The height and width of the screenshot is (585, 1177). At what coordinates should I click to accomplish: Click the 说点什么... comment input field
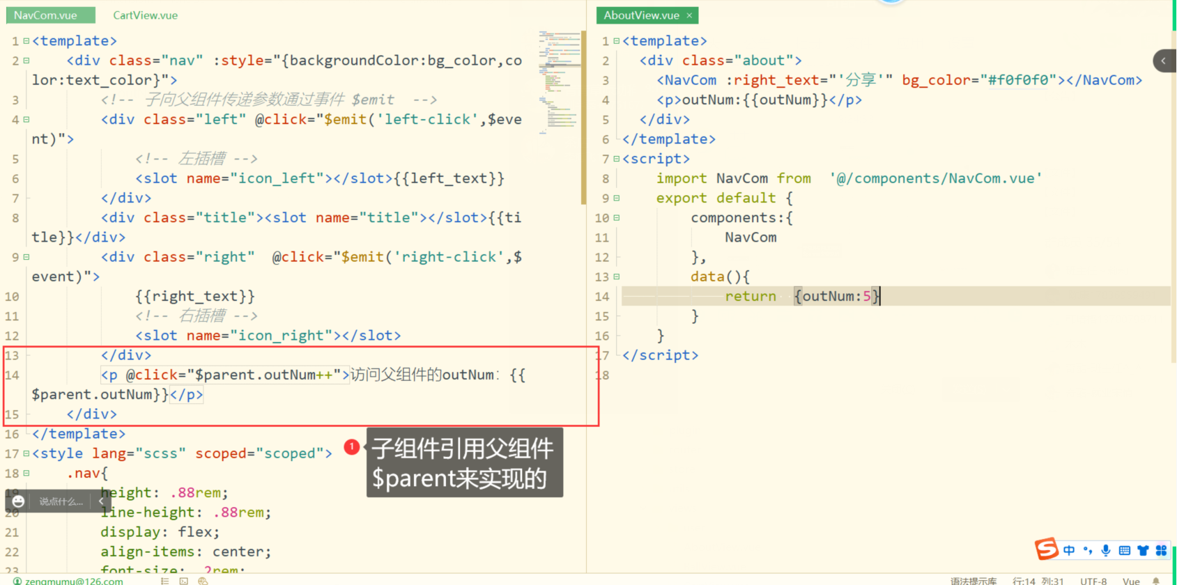coord(61,501)
